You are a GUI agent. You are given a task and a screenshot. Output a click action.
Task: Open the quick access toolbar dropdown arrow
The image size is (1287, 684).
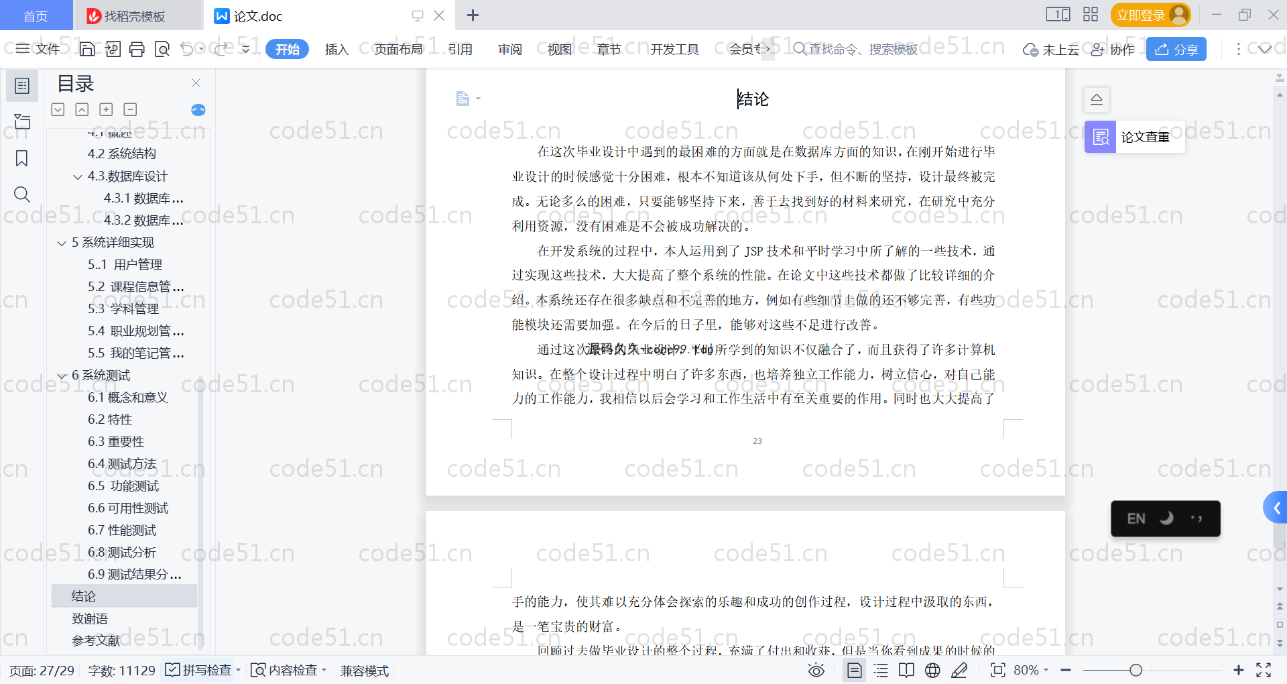246,49
